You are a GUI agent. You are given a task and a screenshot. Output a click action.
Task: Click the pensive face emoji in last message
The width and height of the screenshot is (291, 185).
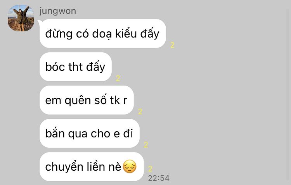[x=130, y=167]
